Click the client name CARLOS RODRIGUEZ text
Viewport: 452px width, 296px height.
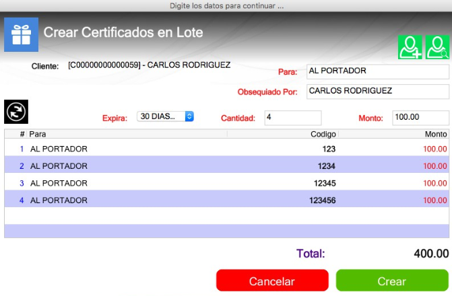[189, 65]
